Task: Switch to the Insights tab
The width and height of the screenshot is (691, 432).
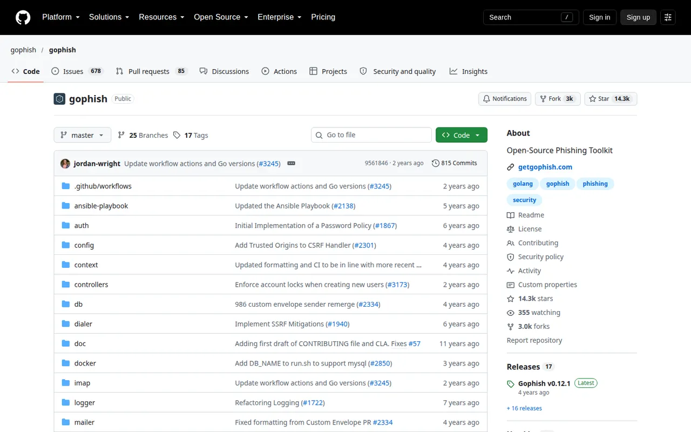Action: (469, 71)
